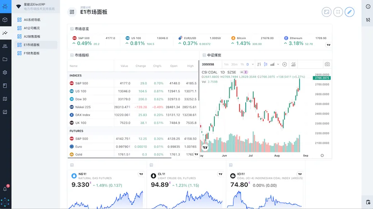
Task: Select the Nikkei 225 row
Action: coord(133,107)
